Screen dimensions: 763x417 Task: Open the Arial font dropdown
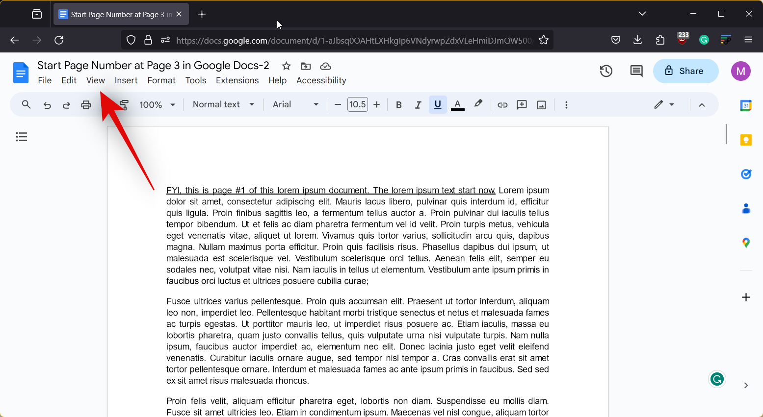(x=295, y=104)
